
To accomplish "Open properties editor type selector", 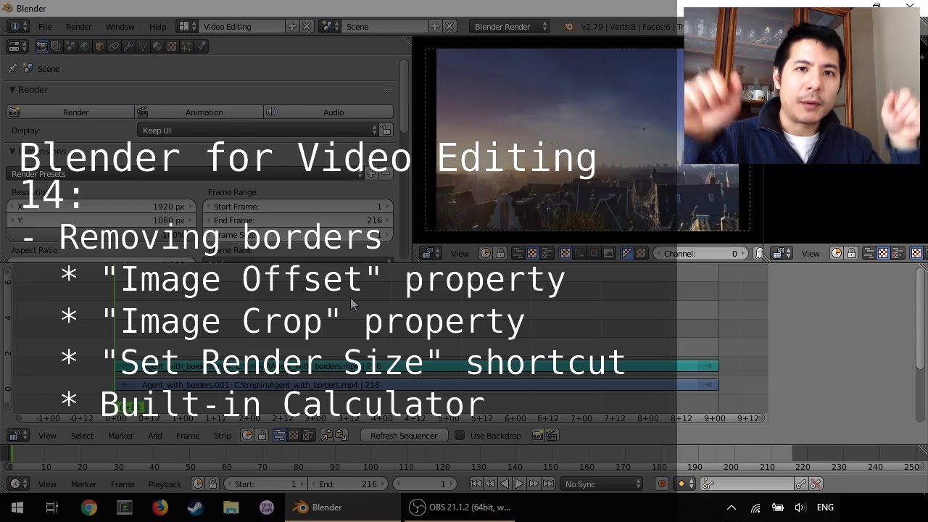I will 18,46.
